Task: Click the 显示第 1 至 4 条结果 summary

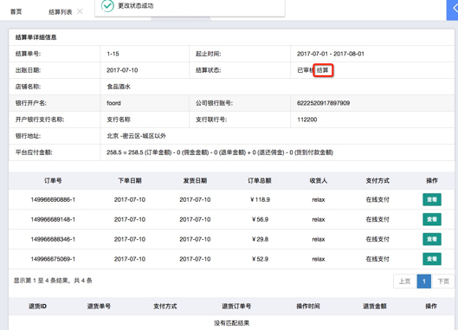Action: [x=53, y=281]
